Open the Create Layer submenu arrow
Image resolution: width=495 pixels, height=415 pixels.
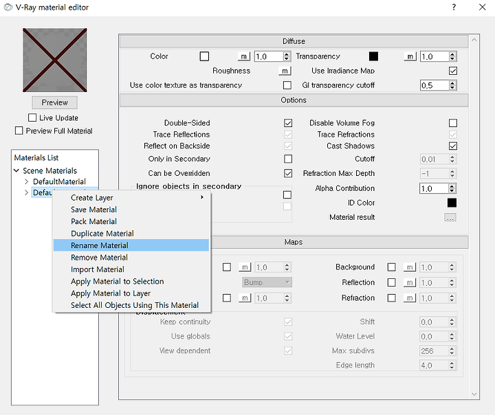click(202, 197)
